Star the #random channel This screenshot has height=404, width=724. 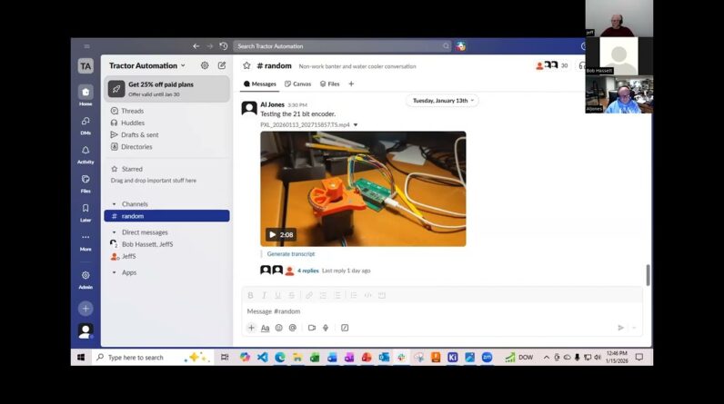[x=246, y=65]
